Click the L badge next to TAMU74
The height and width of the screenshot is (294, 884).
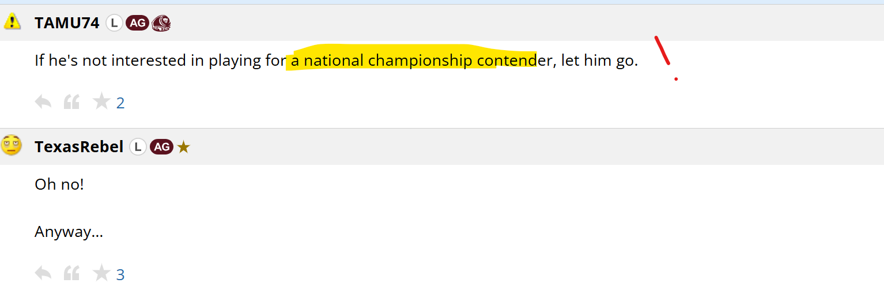click(114, 23)
